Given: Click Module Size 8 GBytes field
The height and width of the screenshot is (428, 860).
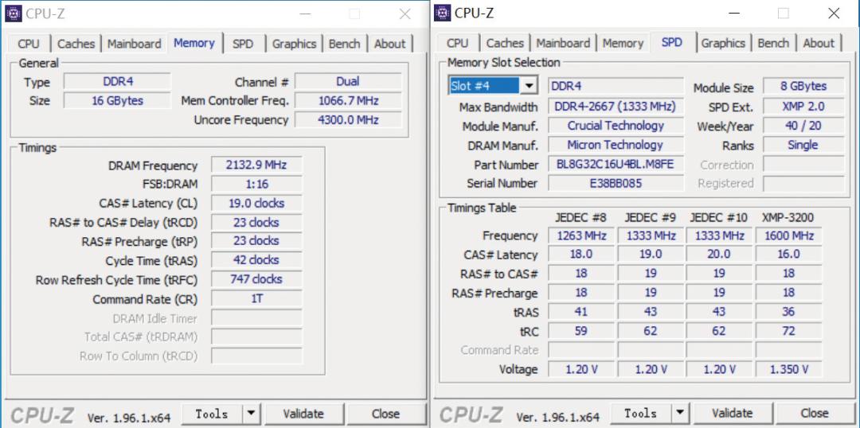Looking at the screenshot, I should [x=803, y=87].
